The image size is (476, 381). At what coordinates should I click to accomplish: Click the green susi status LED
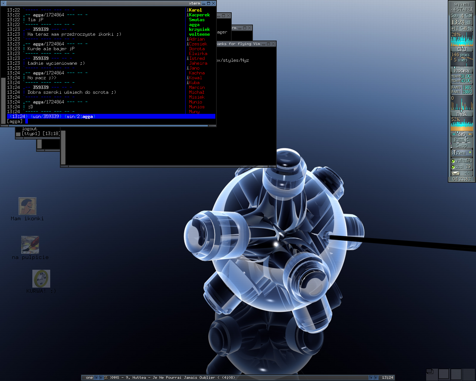[x=453, y=167]
